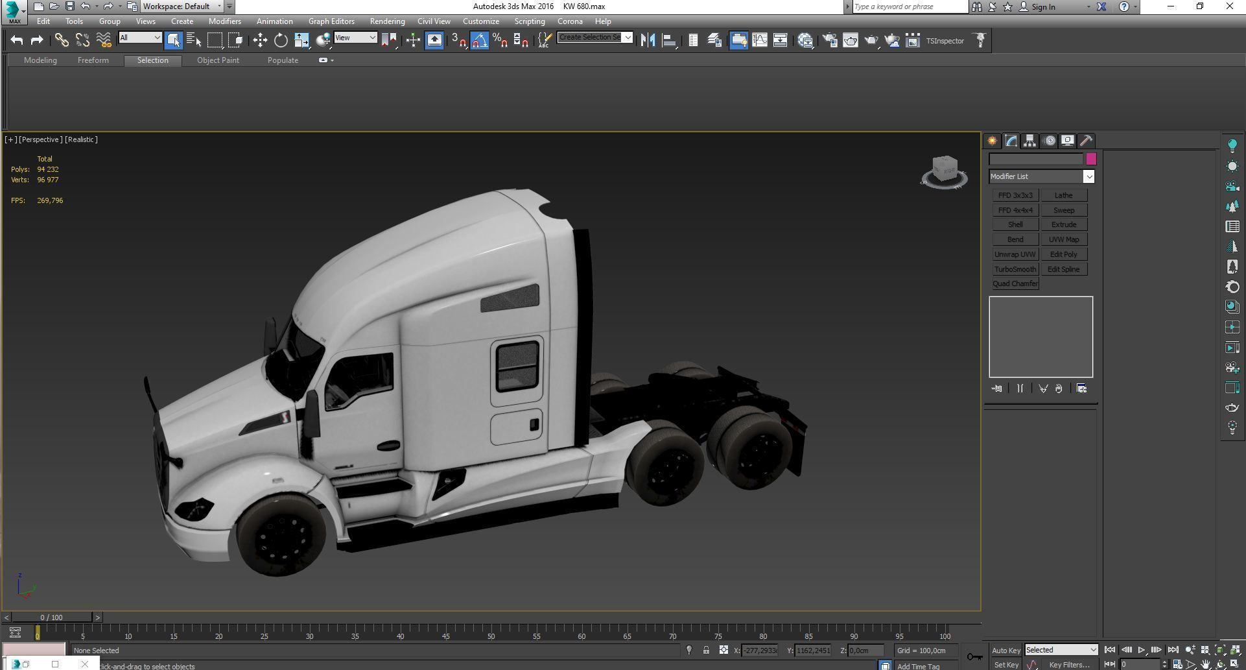Choose the Rectangular Selection Region tool
The height and width of the screenshot is (670, 1246).
215,40
